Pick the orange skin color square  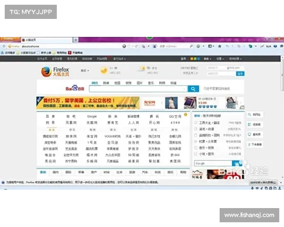pos(191,59)
